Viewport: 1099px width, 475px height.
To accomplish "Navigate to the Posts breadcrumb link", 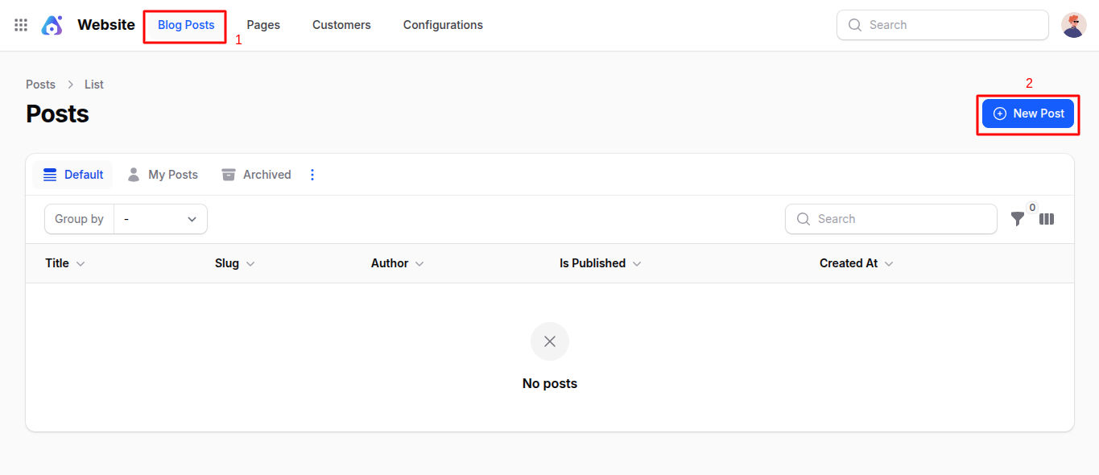I will tap(40, 84).
